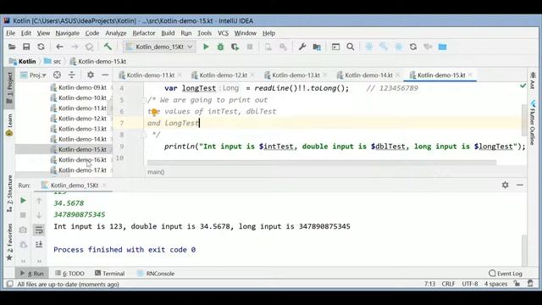
Task: Switch to Kotlin-demo-13.kt editor tab
Action: 296,75
